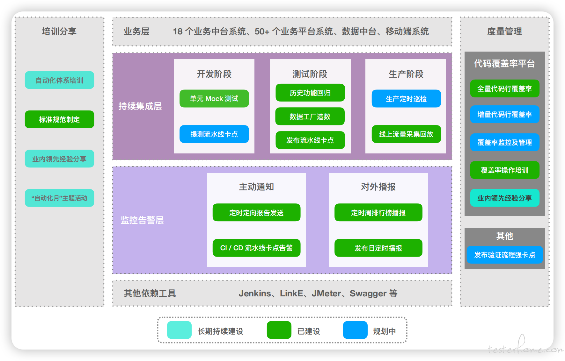Screen dimensions: 565x361
Task: Open the "自动化月"主题活动 box
Action: 59,198
